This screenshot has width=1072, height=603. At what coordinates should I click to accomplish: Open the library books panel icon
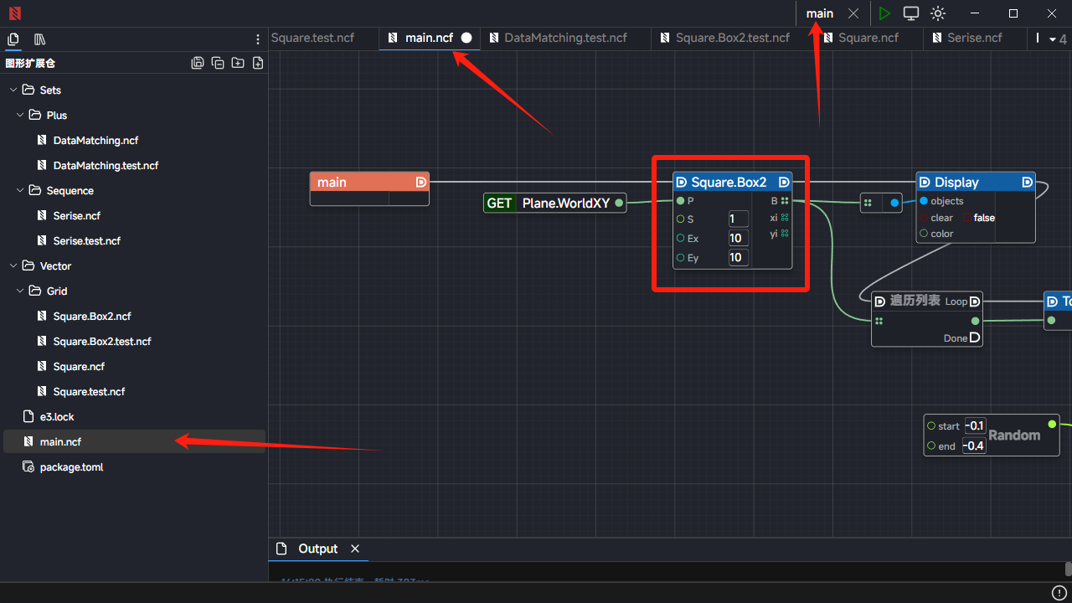coord(39,39)
